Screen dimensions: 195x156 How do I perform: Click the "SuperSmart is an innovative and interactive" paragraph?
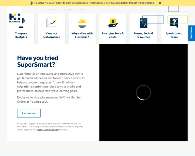51,82
